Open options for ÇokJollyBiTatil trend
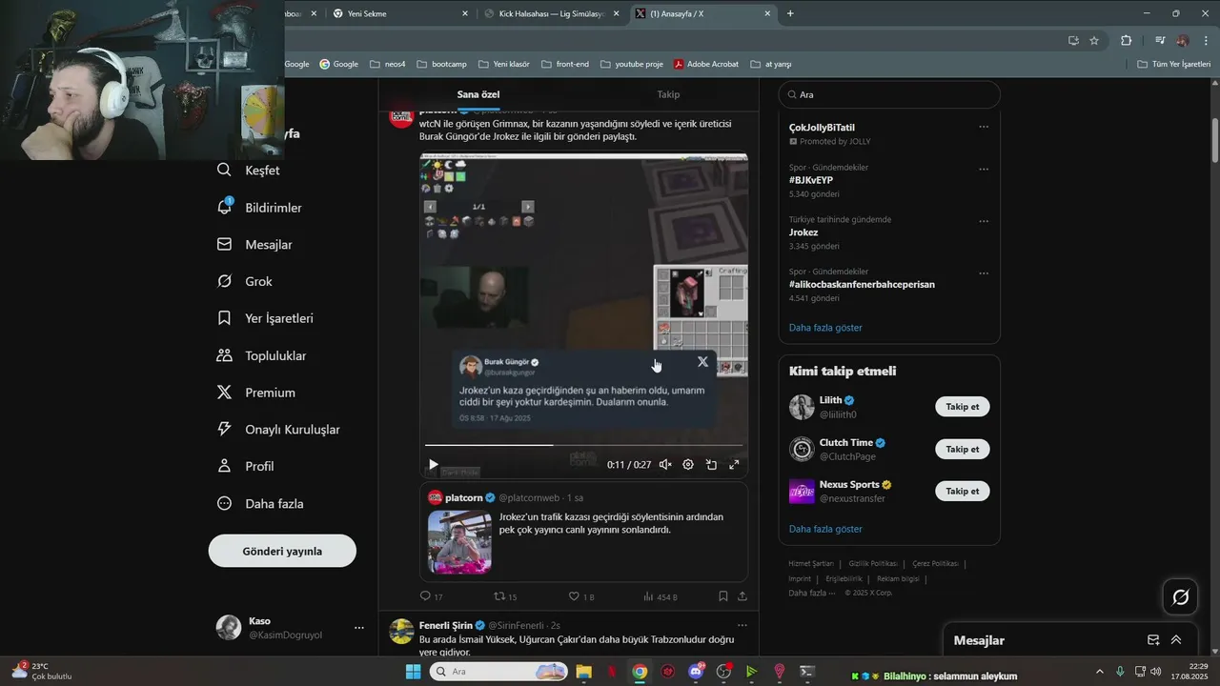Screen dimensions: 1220x686 pyautogui.click(x=984, y=127)
